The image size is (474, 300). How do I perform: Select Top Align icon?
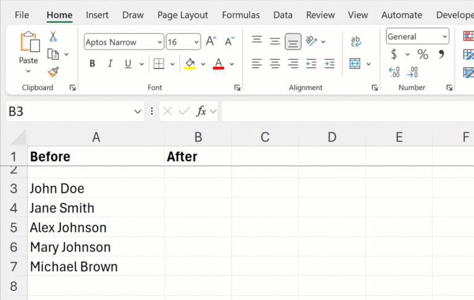click(x=257, y=40)
